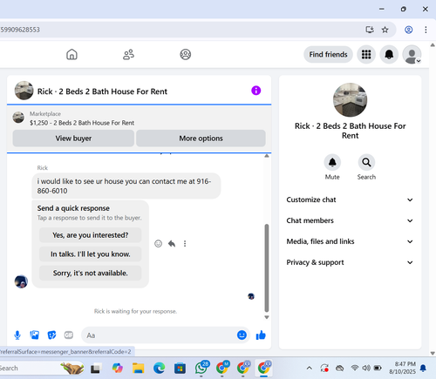
Task: Open Chrome profile icon in toolbar
Action: click(409, 30)
